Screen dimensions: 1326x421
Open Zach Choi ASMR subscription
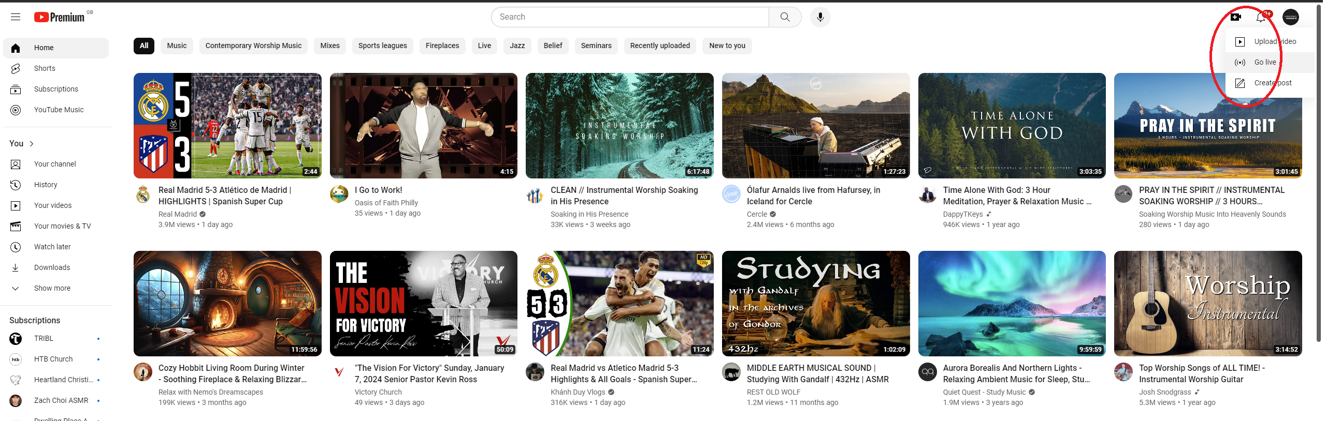tap(56, 400)
